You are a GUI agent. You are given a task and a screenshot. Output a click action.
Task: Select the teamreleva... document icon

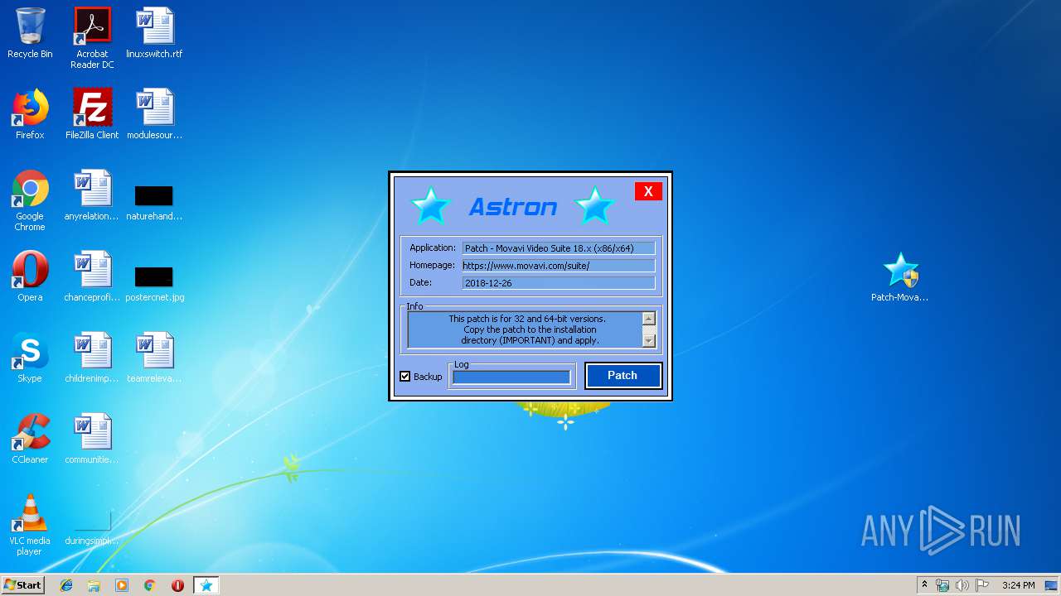(154, 358)
